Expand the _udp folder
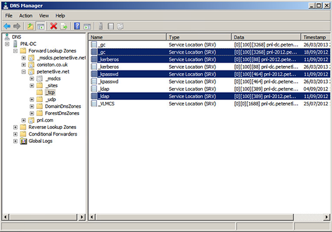 (32, 99)
